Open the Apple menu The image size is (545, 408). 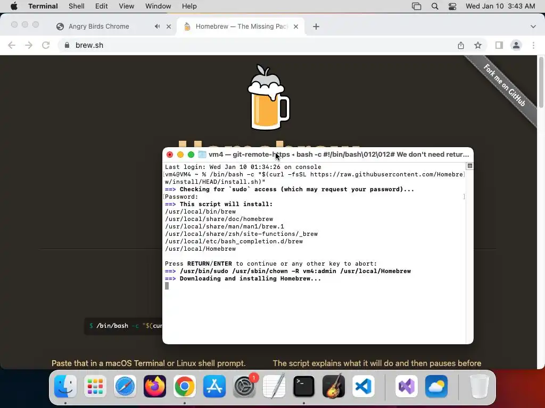point(14,6)
